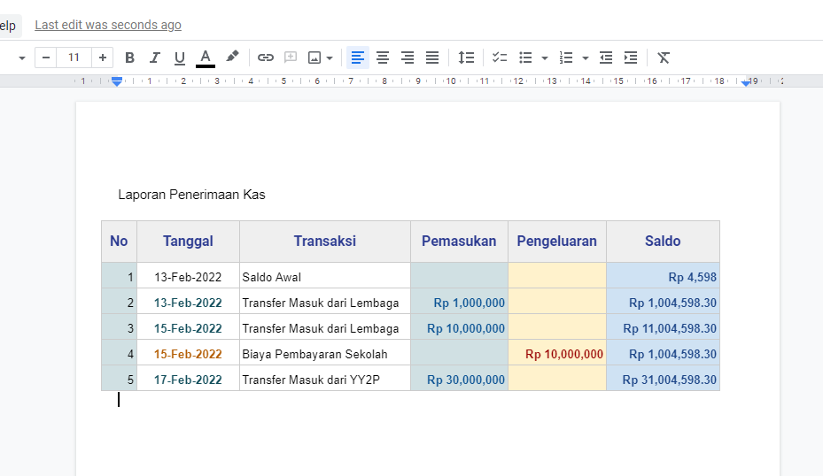The height and width of the screenshot is (476, 823).
Task: Clear formatting with the toolbar icon
Action: click(664, 58)
